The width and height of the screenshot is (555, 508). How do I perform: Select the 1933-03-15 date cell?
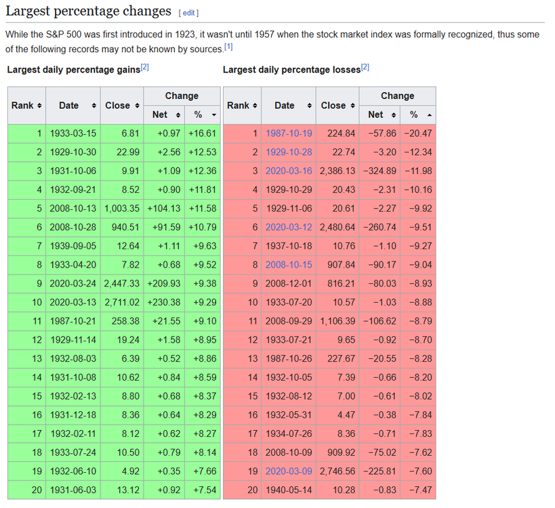(73, 133)
